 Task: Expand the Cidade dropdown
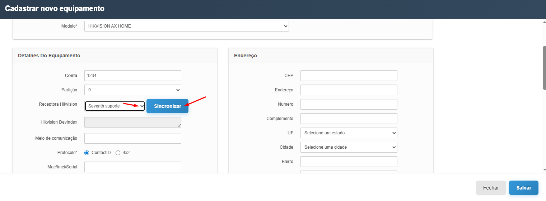coord(349,147)
